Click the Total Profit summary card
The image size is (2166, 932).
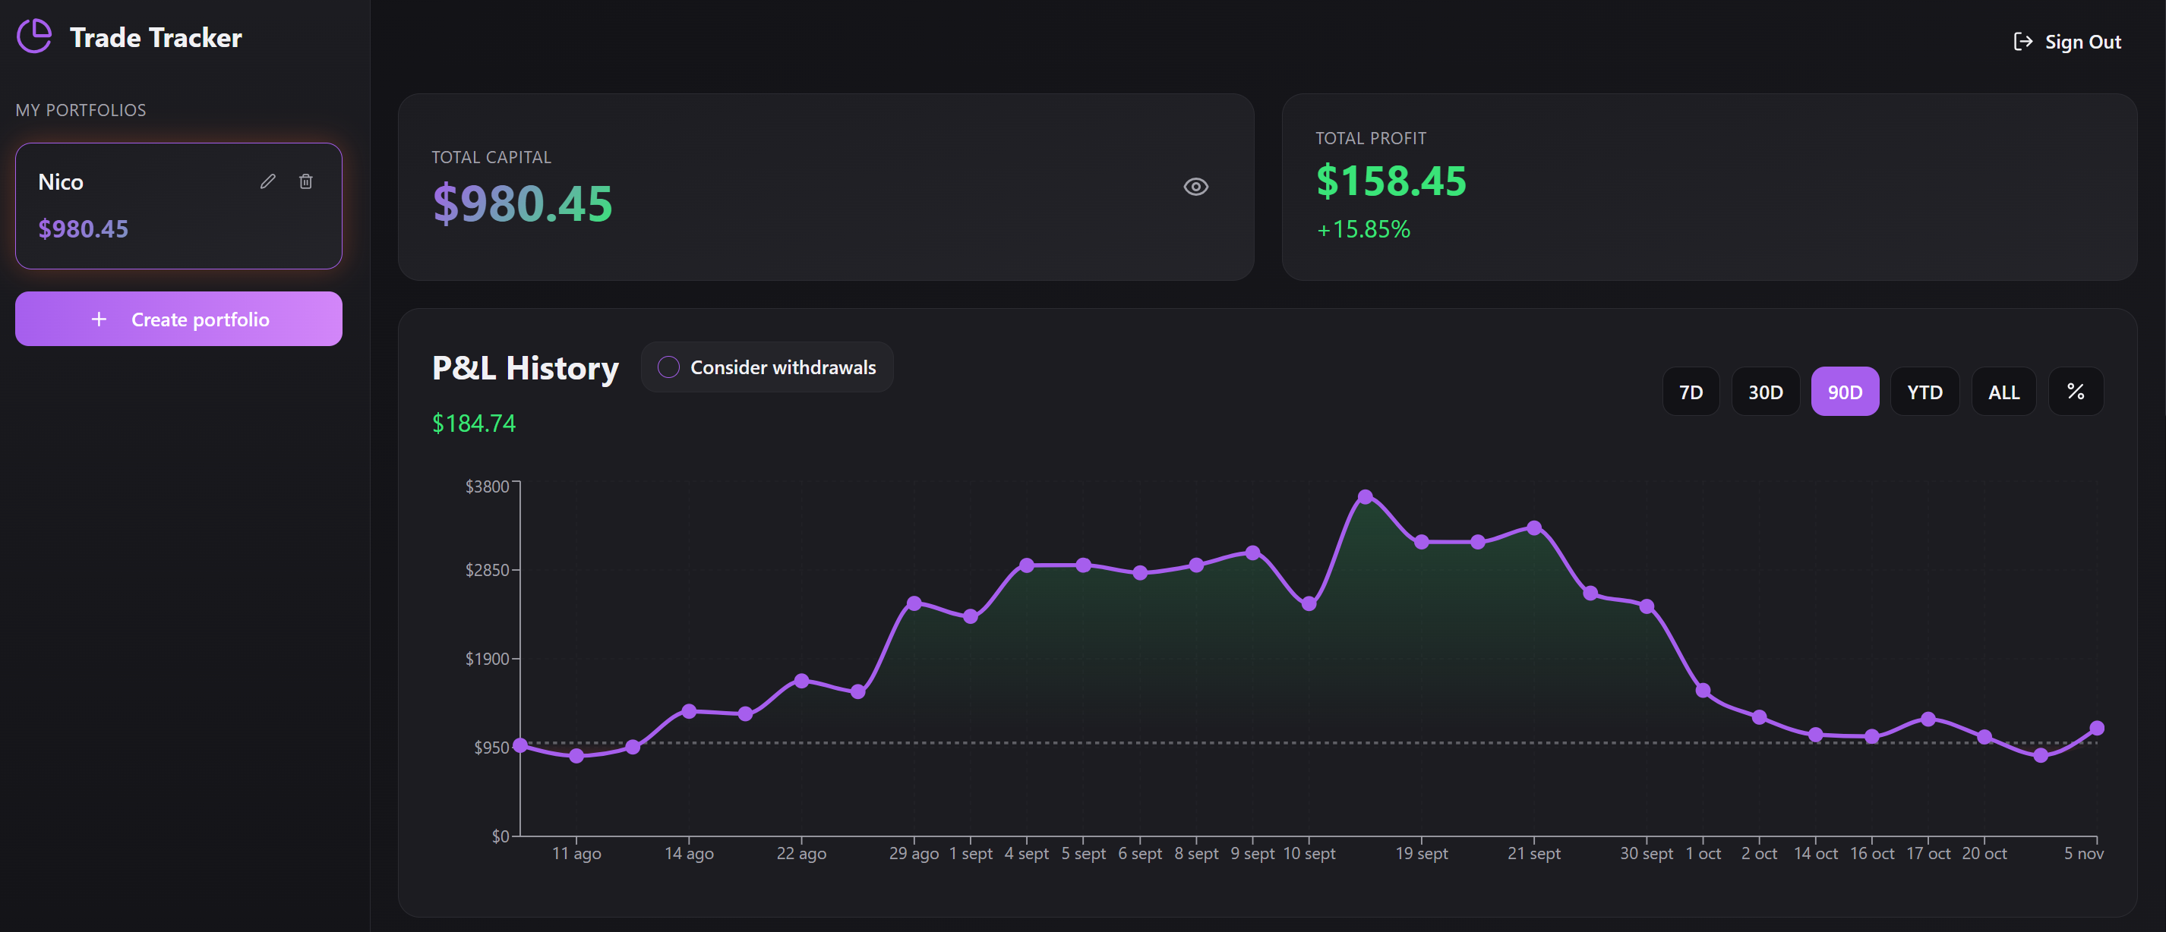(1710, 187)
